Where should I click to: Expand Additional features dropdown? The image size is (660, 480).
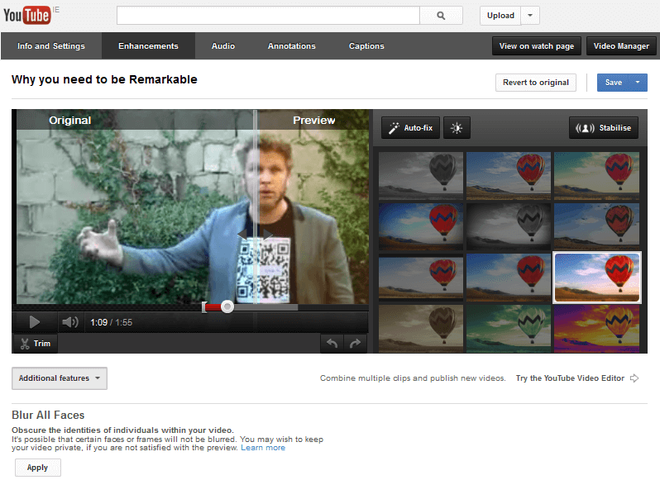pyautogui.click(x=60, y=378)
